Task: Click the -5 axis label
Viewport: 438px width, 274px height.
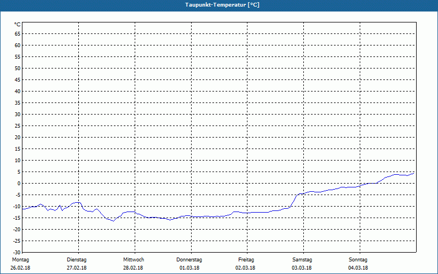Action: click(18, 195)
